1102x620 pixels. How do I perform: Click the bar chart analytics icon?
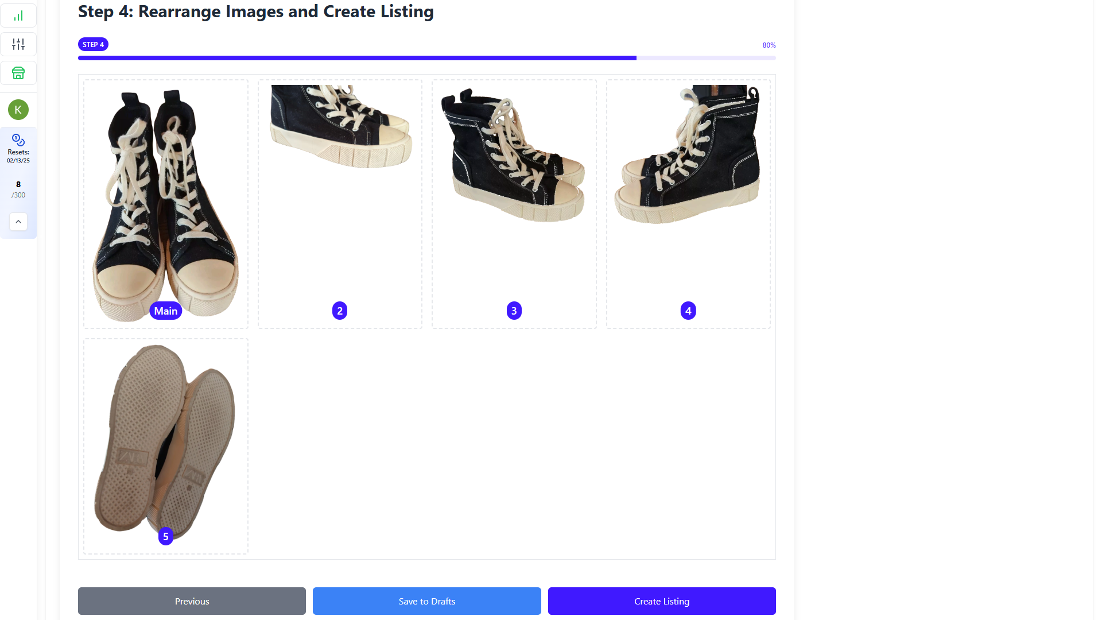pyautogui.click(x=18, y=15)
